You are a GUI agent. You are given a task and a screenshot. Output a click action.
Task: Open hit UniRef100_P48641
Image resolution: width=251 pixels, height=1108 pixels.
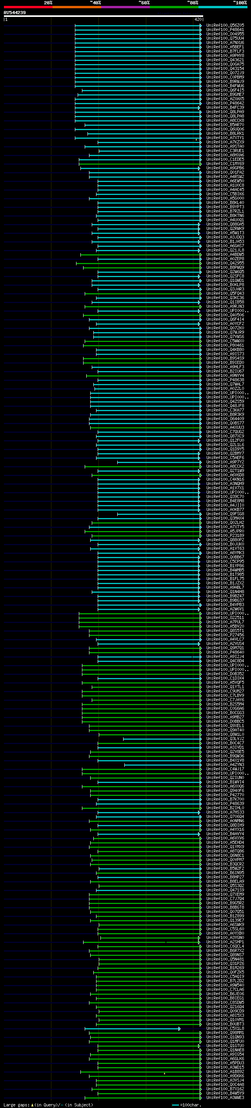coord(225,30)
